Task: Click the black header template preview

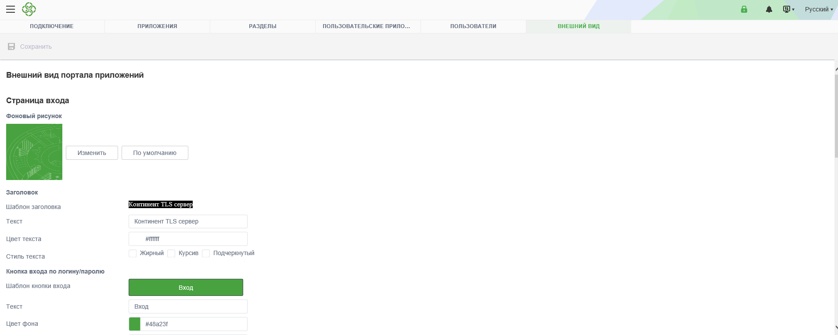Action: tap(161, 204)
